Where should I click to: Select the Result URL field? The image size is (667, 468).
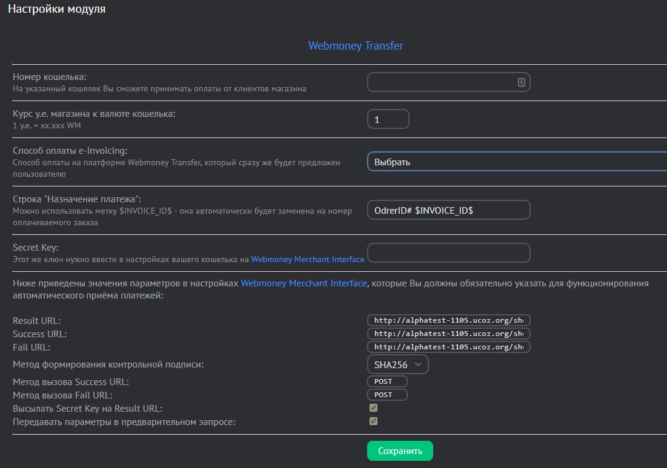tap(448, 320)
